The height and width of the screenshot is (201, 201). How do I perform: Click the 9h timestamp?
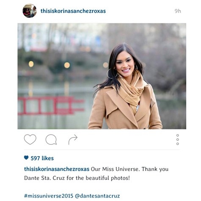(x=178, y=11)
